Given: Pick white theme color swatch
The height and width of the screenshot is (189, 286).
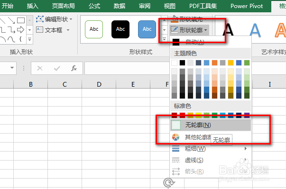Looking at the screenshot, I should [x=175, y=63].
